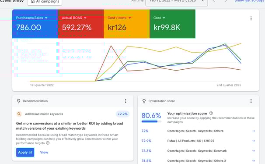Click arrow next to Keywords Denmark campaign
265x164 pixels.
coord(253,151)
